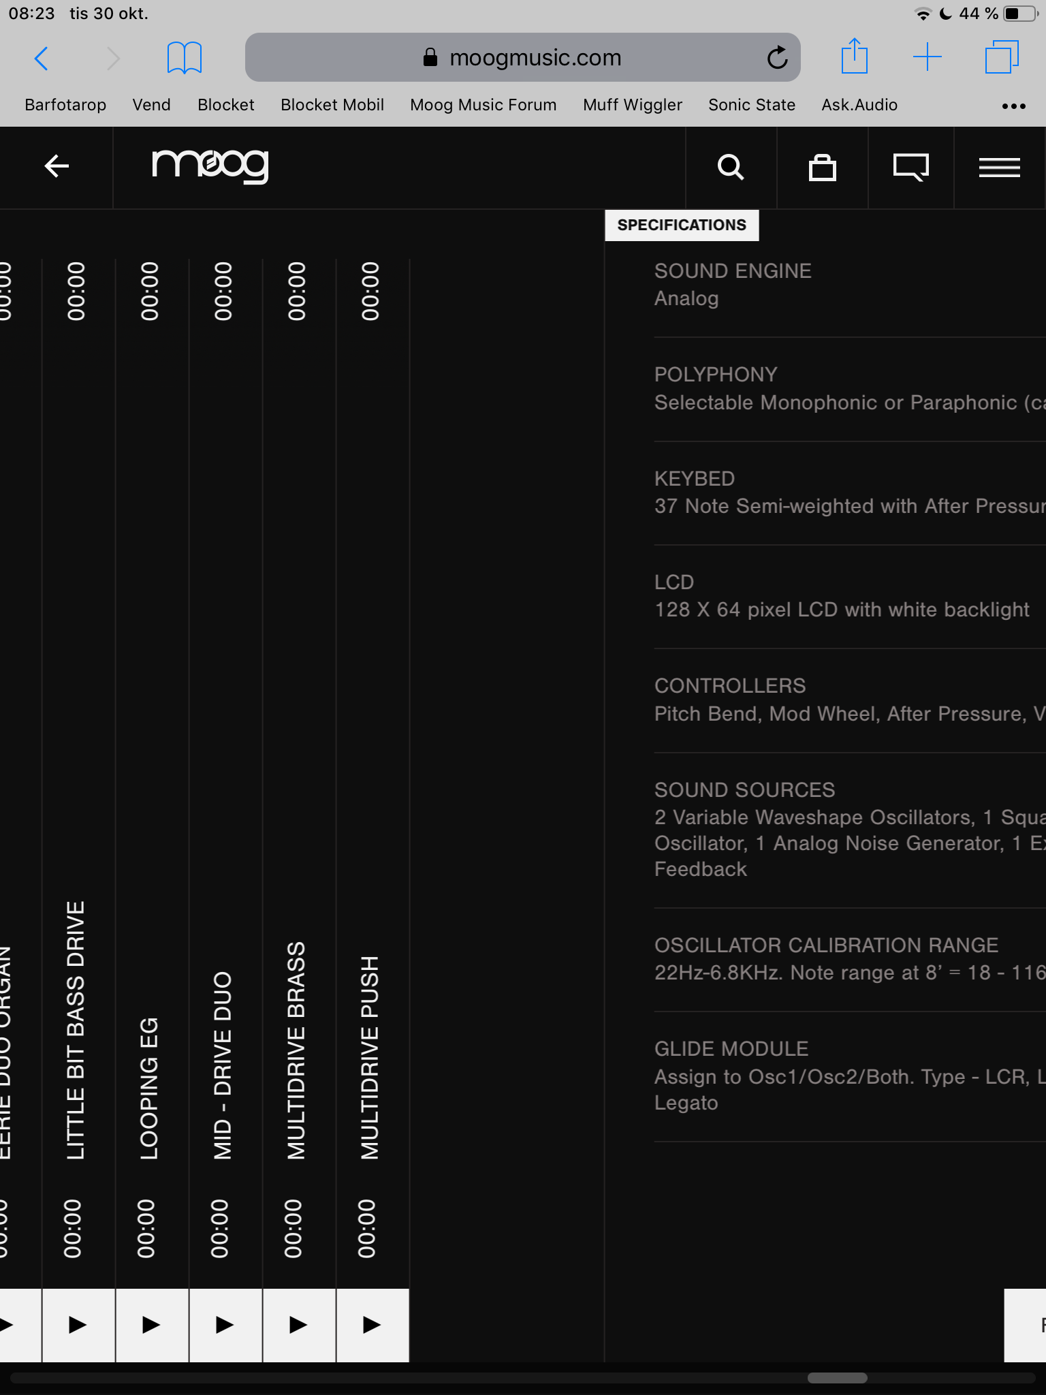Open the Moog site search

[x=731, y=167]
